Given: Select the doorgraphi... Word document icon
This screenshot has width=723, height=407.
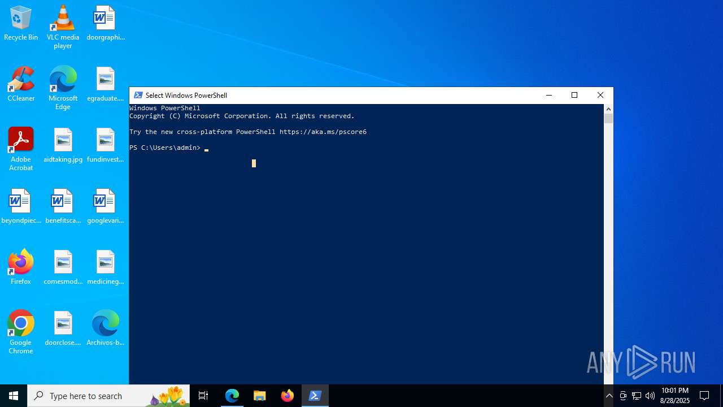Looking at the screenshot, I should pyautogui.click(x=105, y=24).
